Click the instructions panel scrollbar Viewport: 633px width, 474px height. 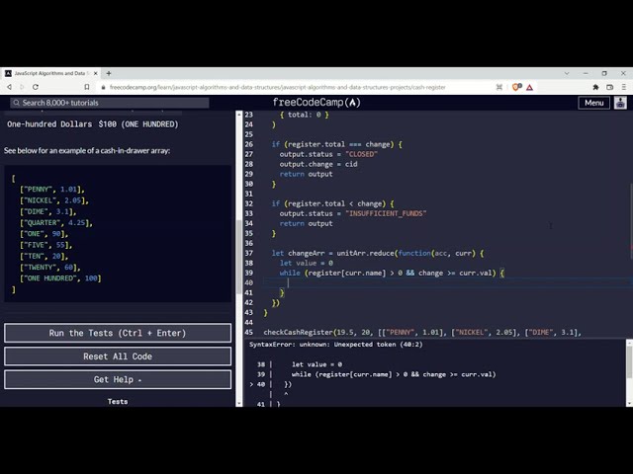(x=239, y=258)
